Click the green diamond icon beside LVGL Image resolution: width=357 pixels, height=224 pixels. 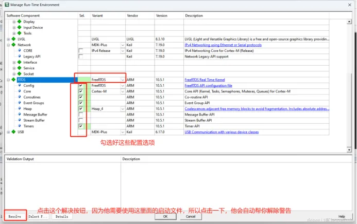tap(14, 39)
